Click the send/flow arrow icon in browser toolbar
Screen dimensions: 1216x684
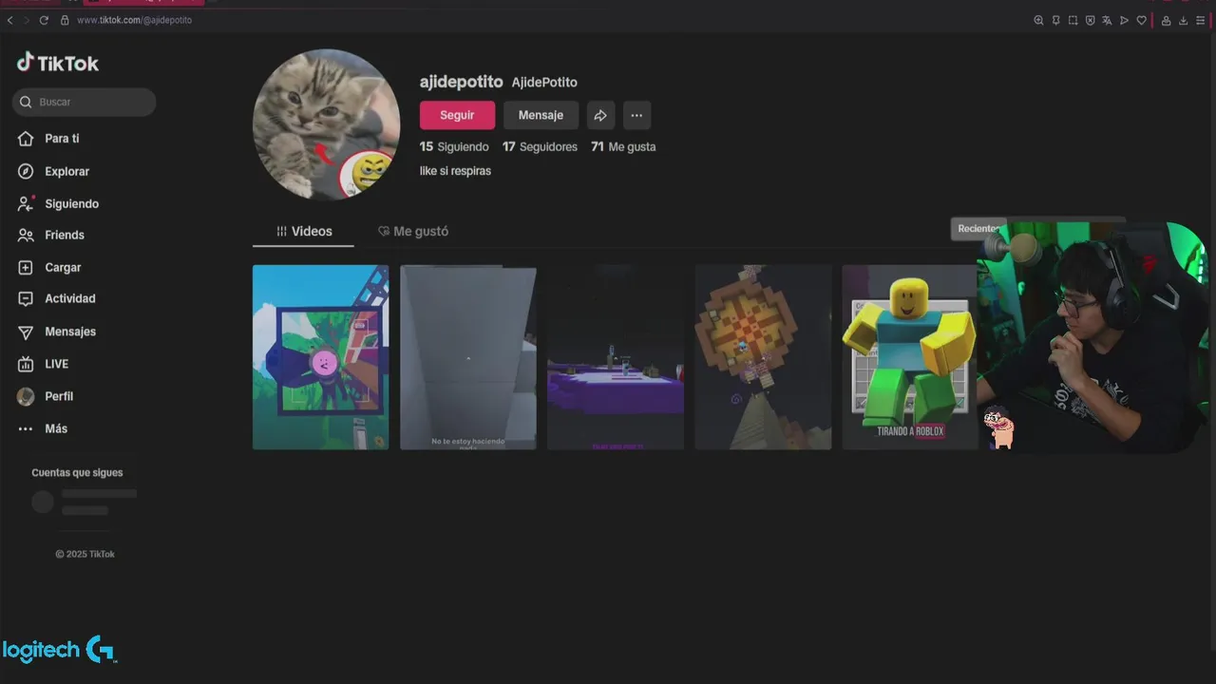point(1124,20)
